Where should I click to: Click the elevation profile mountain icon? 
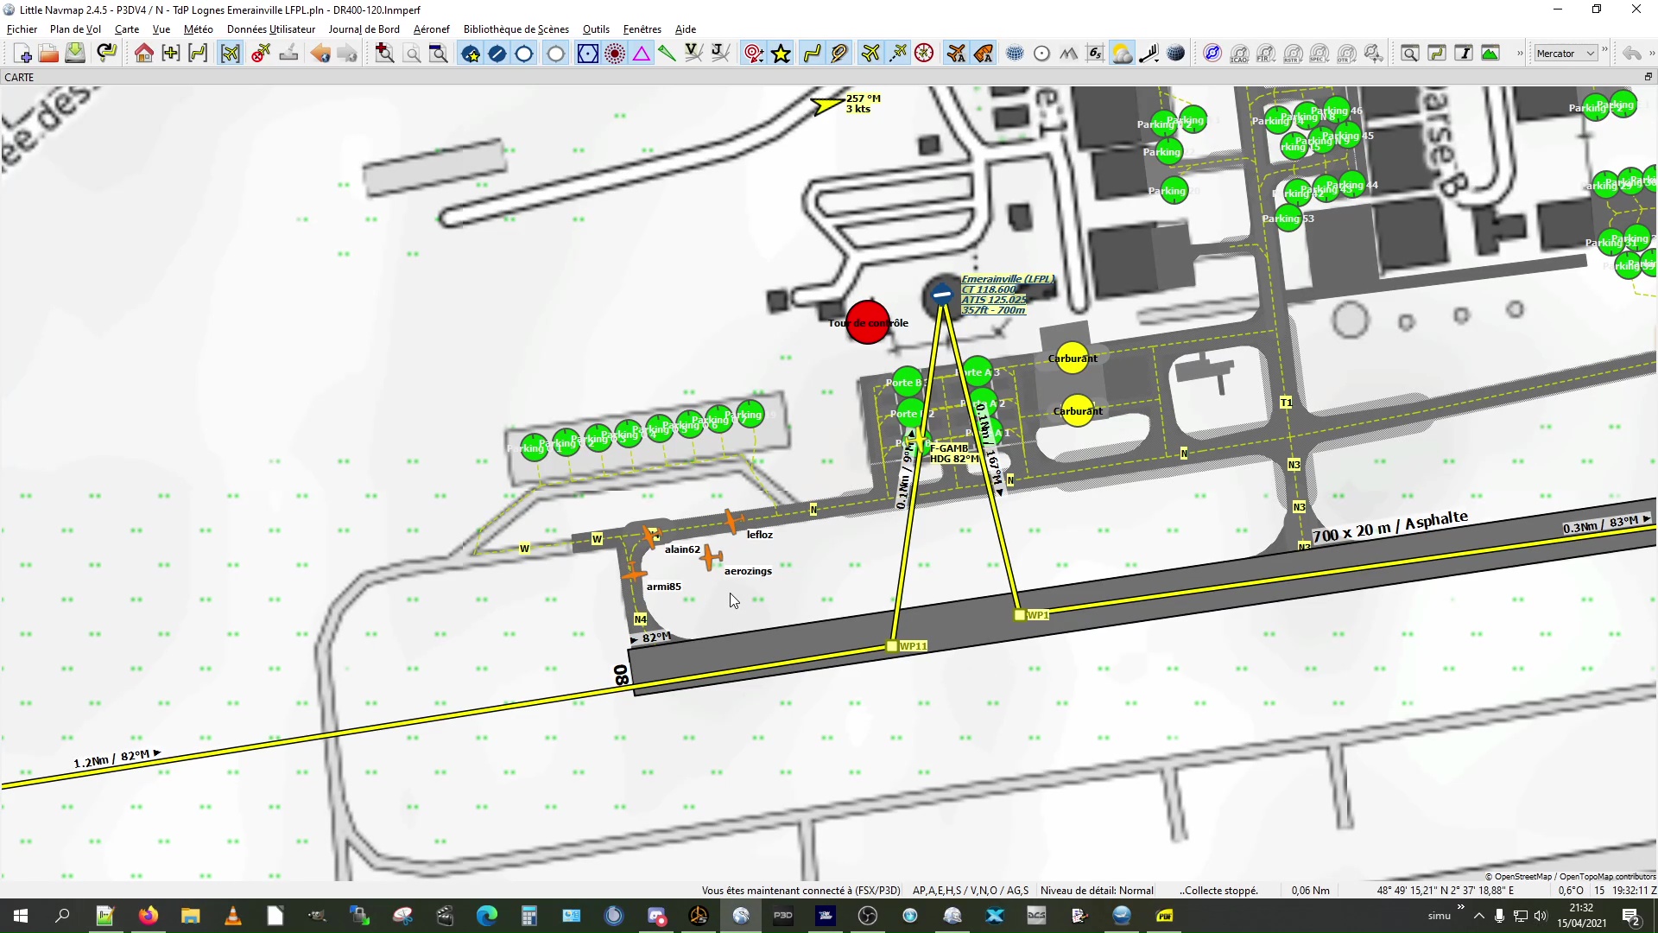(x=1490, y=54)
